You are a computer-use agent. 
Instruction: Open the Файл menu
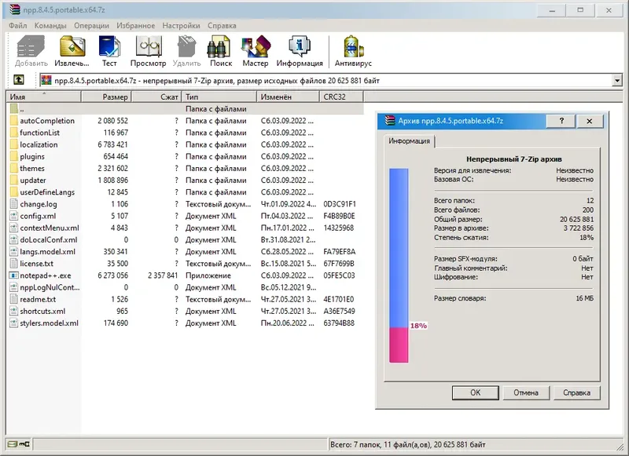(x=17, y=26)
